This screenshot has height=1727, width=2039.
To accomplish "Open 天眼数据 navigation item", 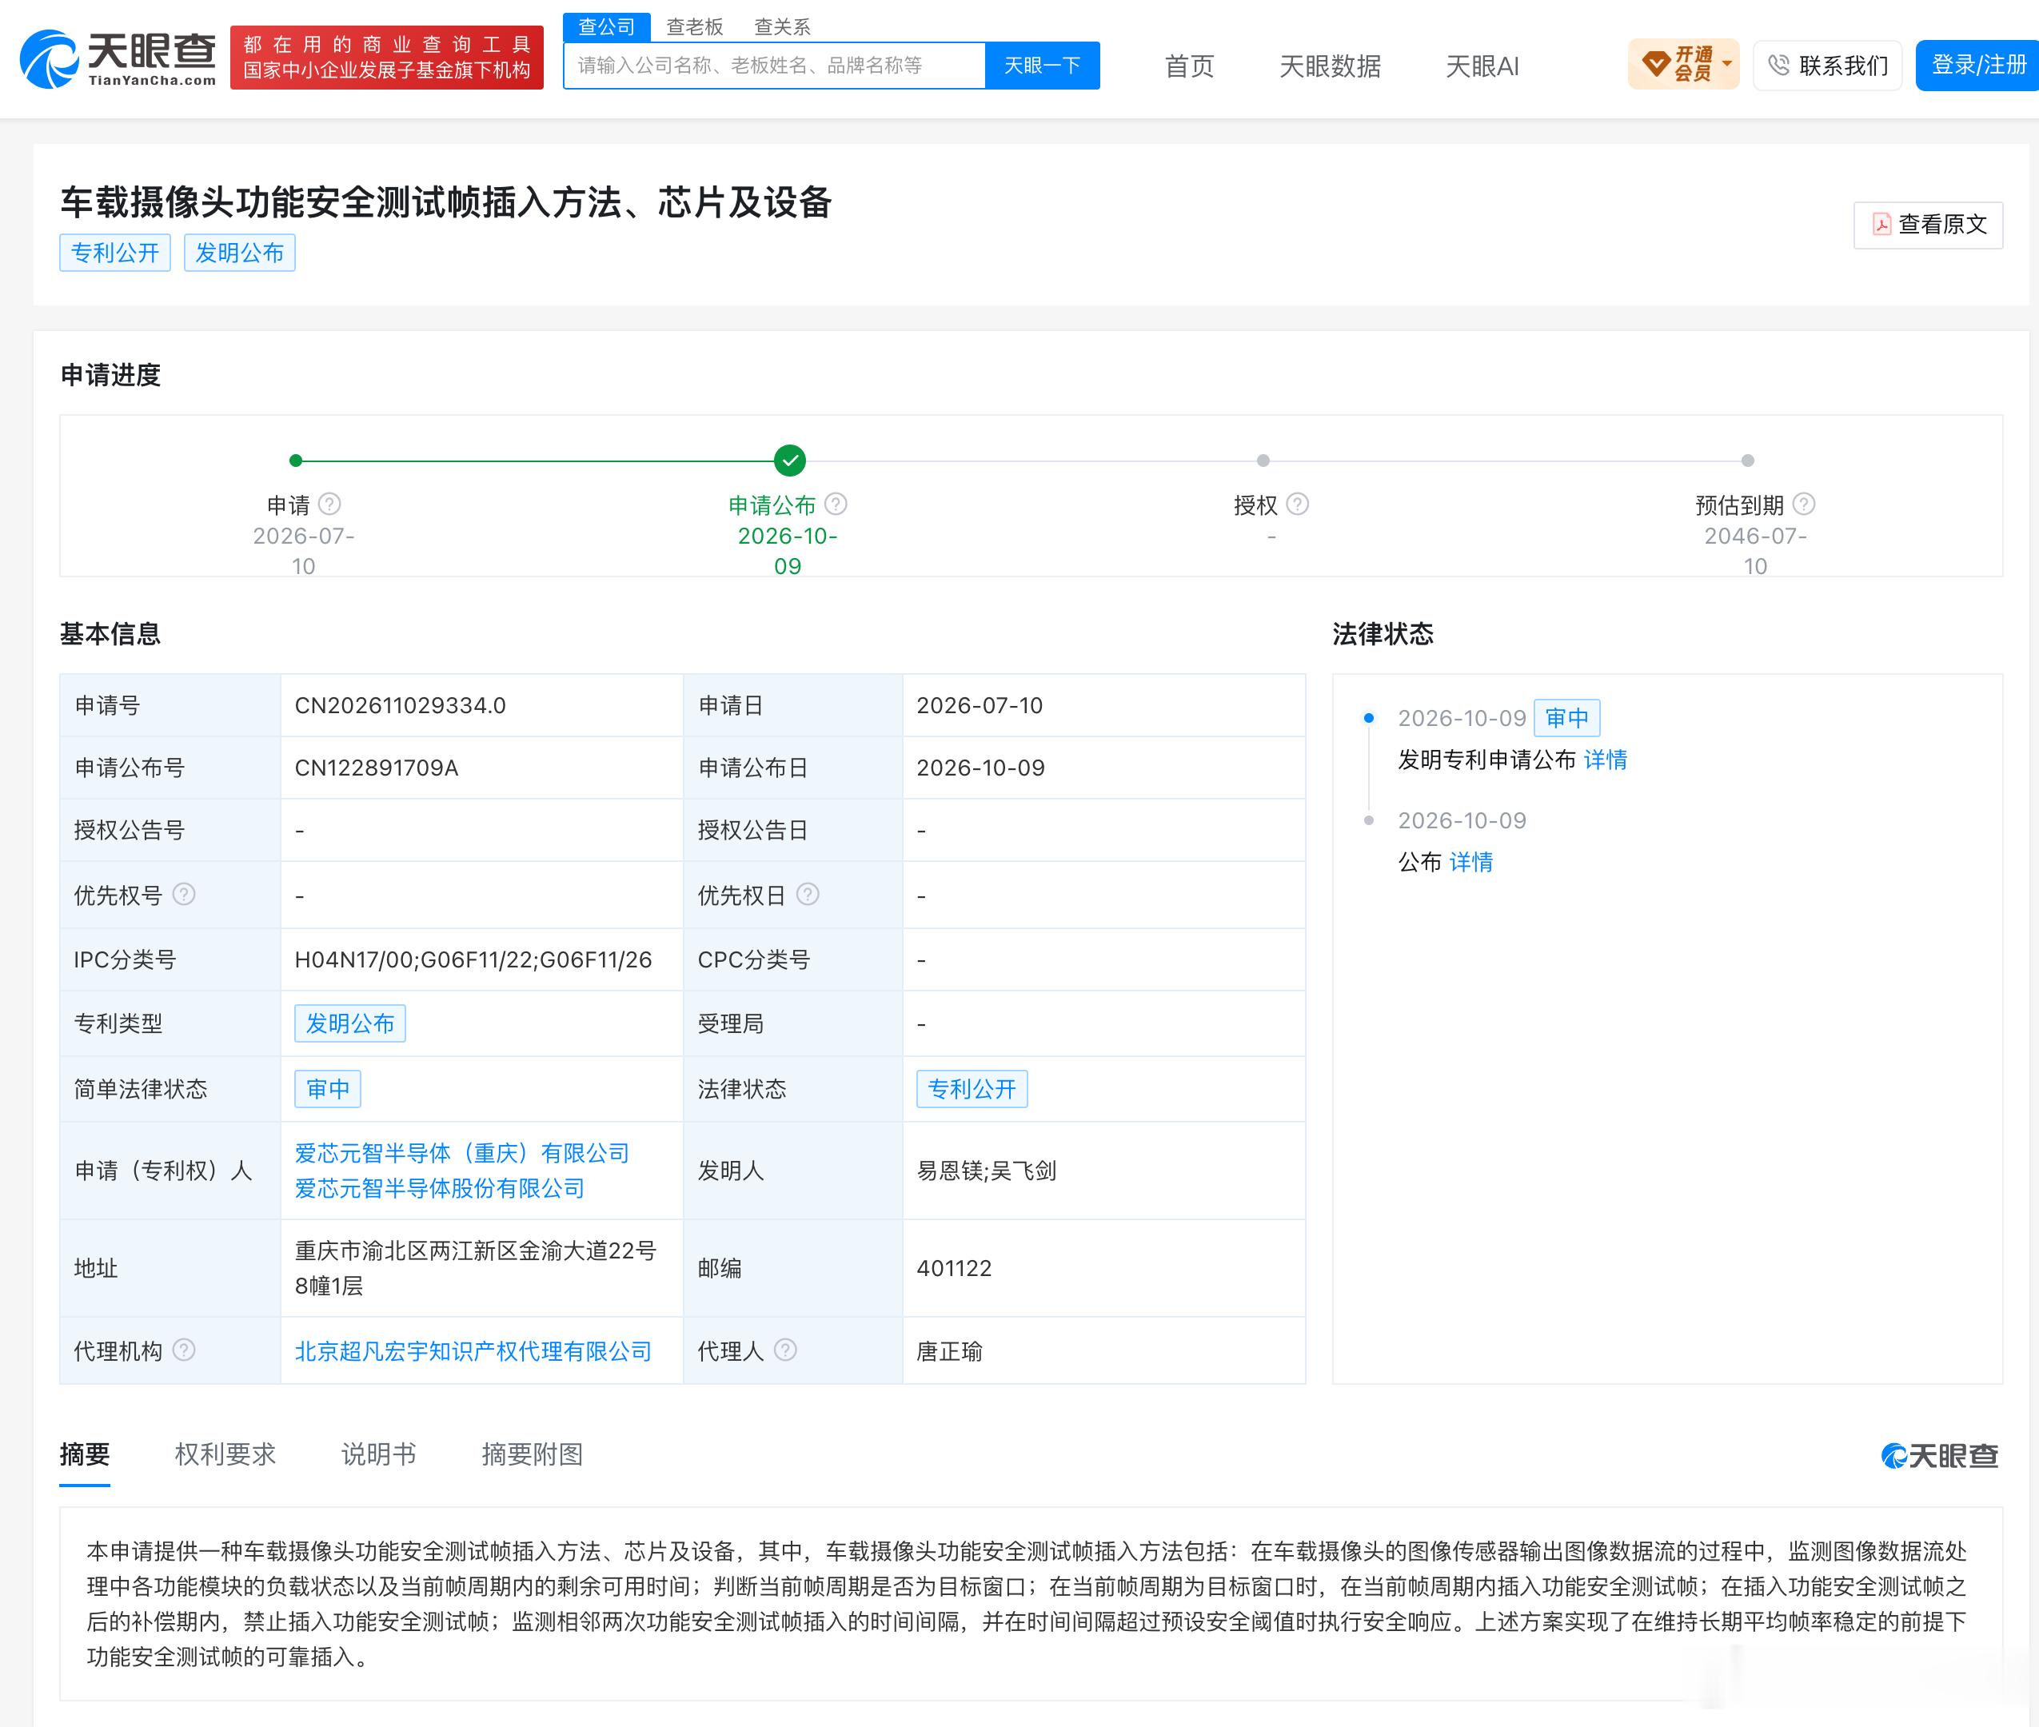I will click(1331, 66).
